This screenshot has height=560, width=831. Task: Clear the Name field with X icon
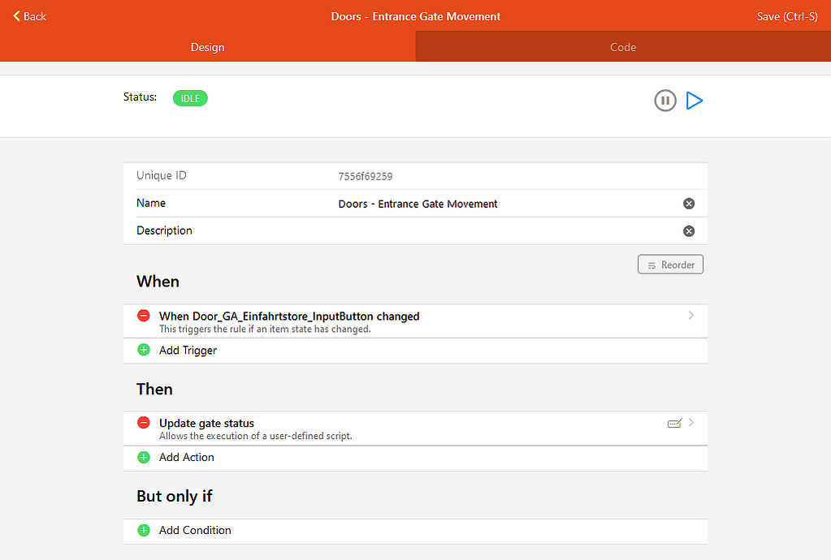click(x=688, y=204)
